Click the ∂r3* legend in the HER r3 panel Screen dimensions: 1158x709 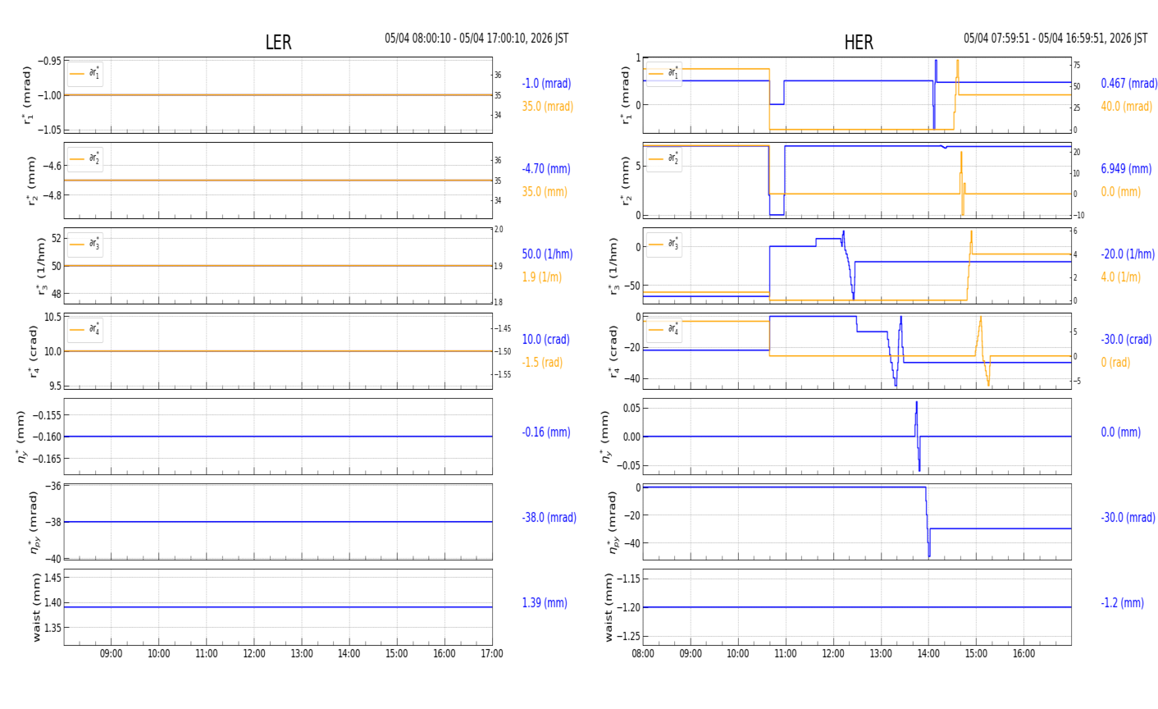663,245
